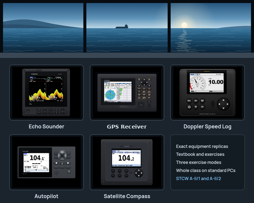Click the GPS Receiver caption
The height and width of the screenshot is (203, 254).
tap(127, 127)
